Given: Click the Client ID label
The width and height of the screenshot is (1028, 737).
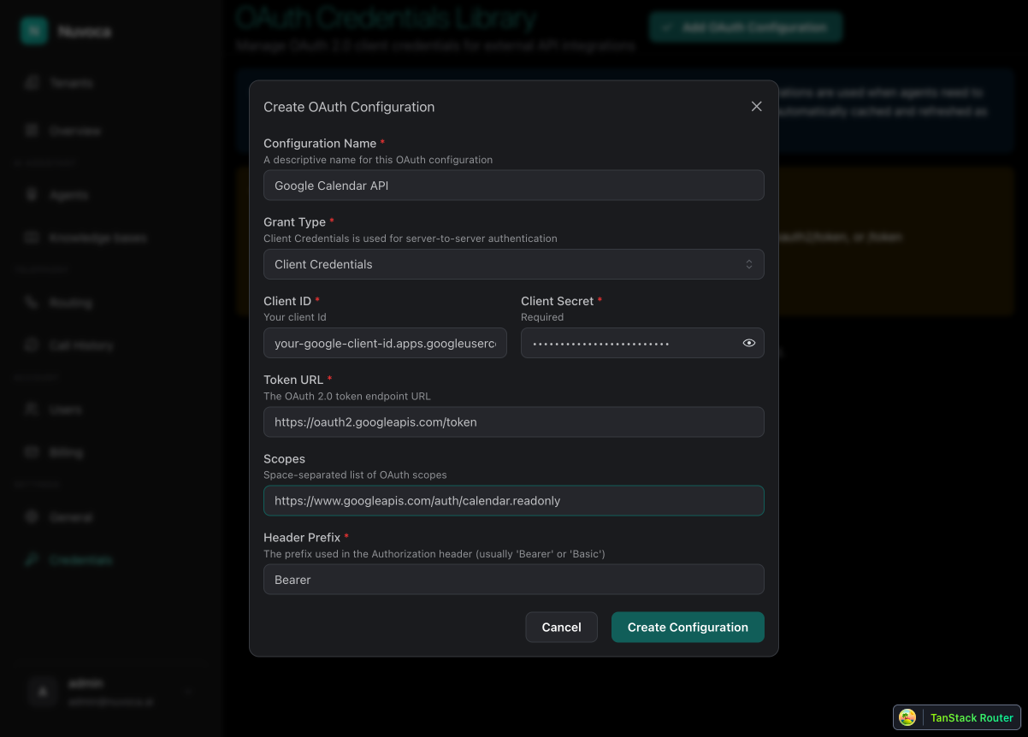Looking at the screenshot, I should pyautogui.click(x=287, y=301).
